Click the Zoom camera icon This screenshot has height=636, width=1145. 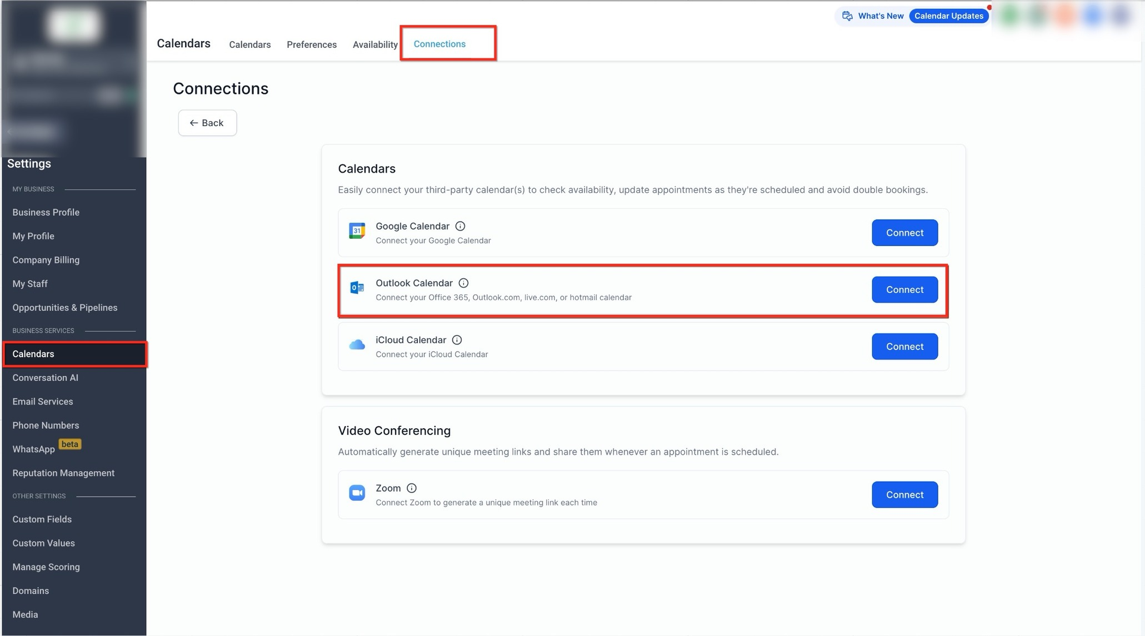(x=357, y=493)
